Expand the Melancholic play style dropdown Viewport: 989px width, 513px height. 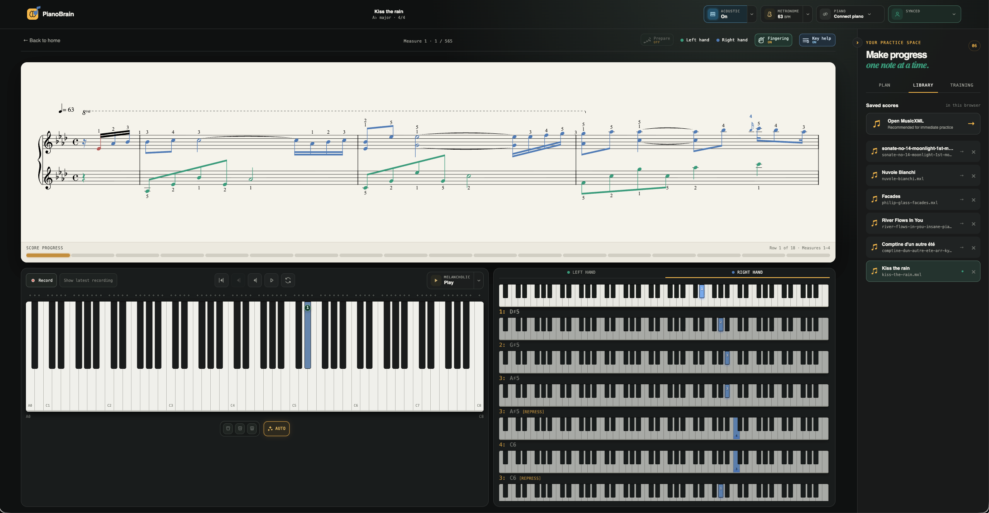(479, 281)
